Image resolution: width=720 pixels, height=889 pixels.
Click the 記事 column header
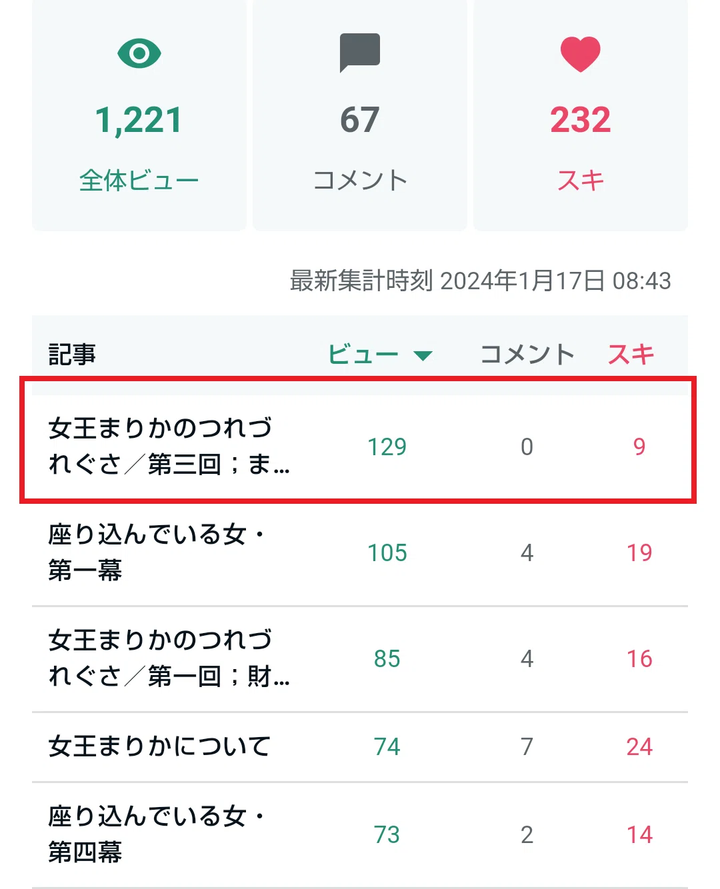[72, 354]
